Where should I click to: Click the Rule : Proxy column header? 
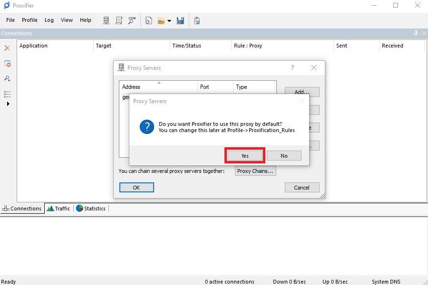(x=282, y=46)
